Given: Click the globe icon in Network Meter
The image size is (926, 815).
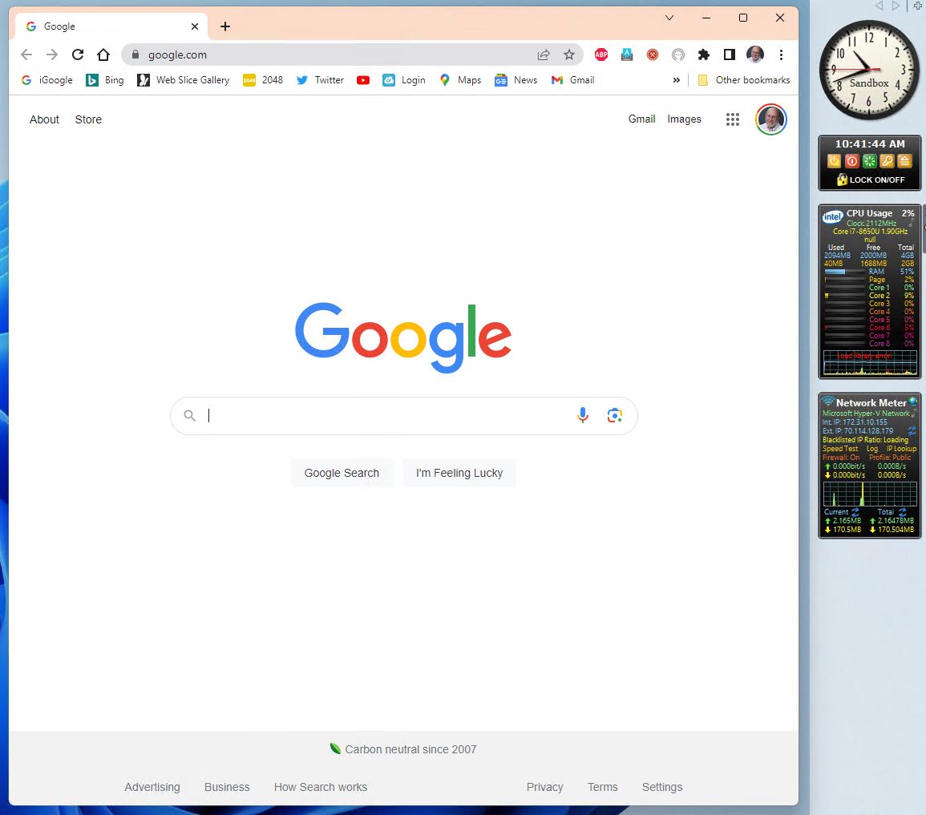Looking at the screenshot, I should coord(913,402).
